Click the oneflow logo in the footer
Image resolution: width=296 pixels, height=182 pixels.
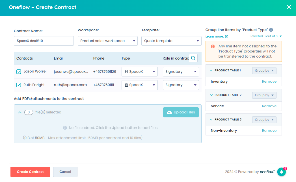(x=267, y=172)
